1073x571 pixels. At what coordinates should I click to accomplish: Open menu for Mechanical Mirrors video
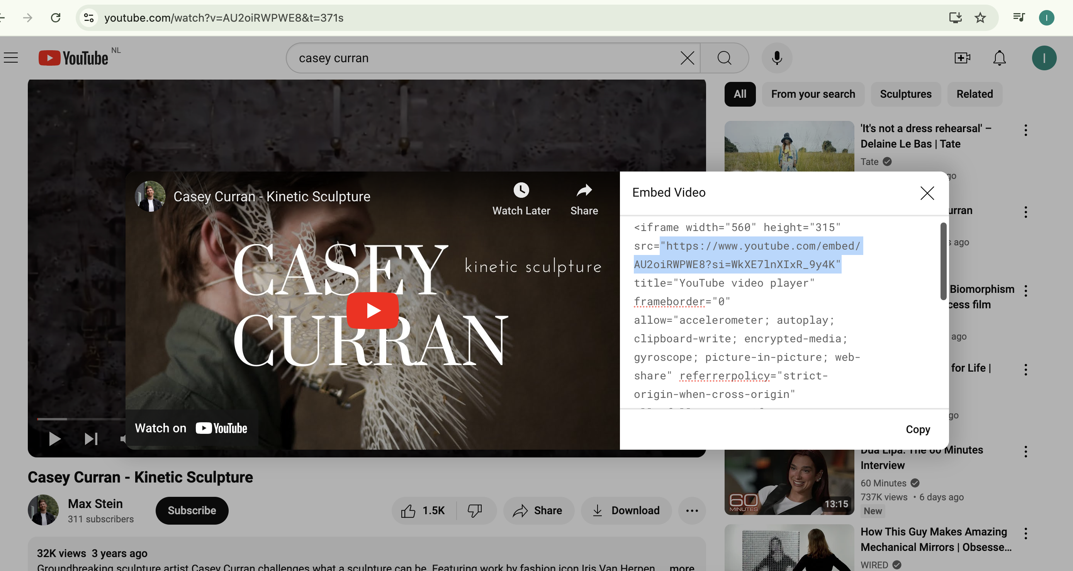coord(1025,534)
